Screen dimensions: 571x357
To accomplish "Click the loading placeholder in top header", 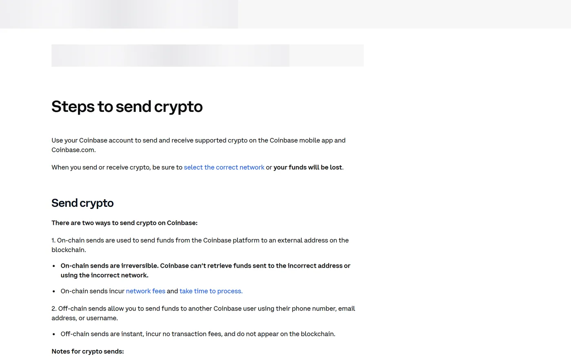I will tap(119, 14).
